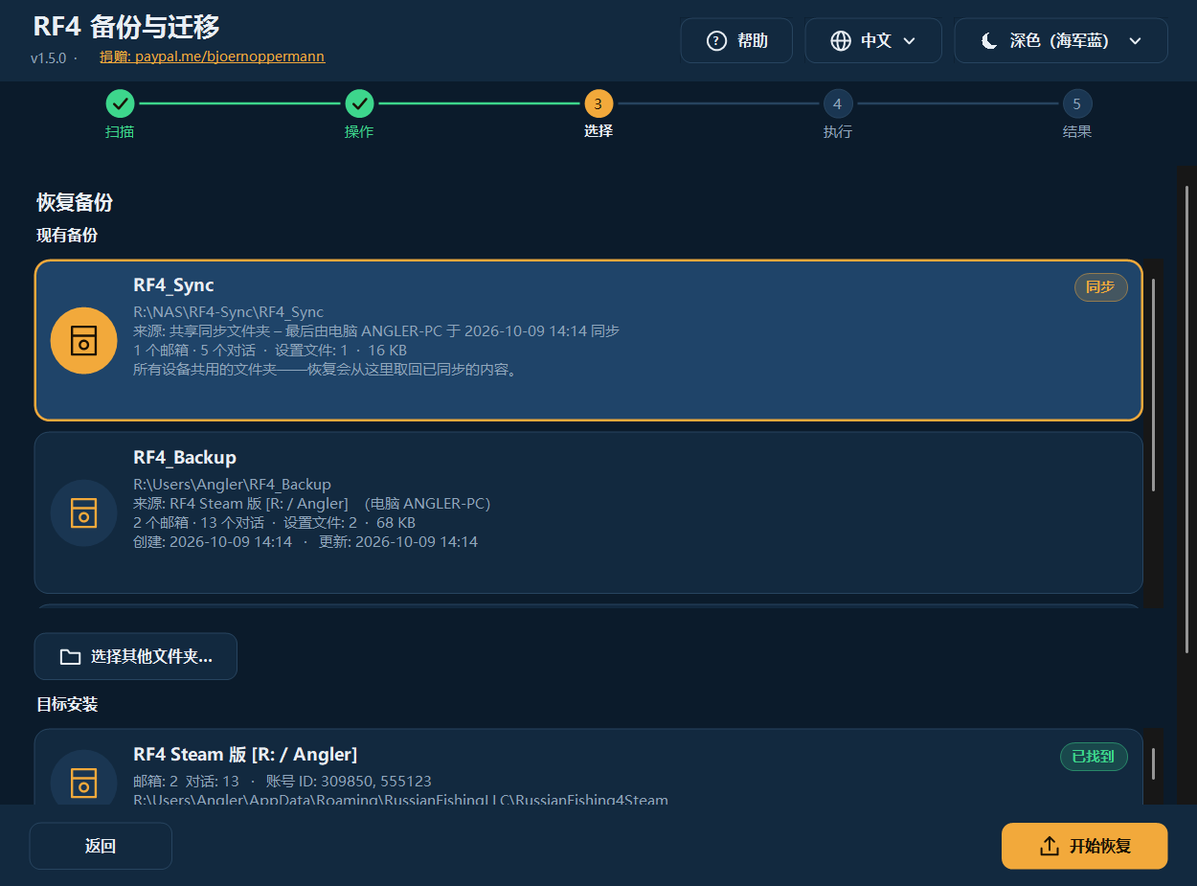
Task: Click the version label v1.5.0
Action: 48,57
